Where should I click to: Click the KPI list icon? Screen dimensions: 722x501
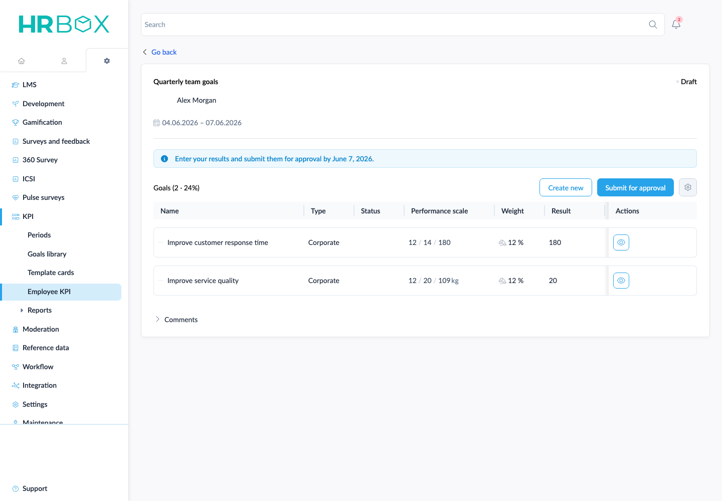pyautogui.click(x=16, y=216)
